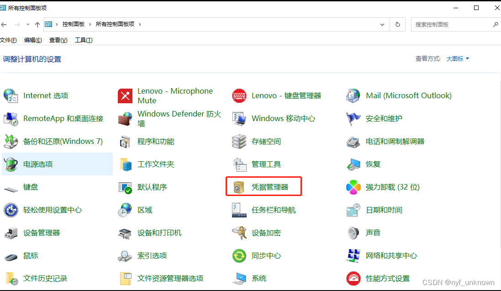The image size is (501, 291).
Task: Click the refresh button in address bar
Action: coord(397,24)
